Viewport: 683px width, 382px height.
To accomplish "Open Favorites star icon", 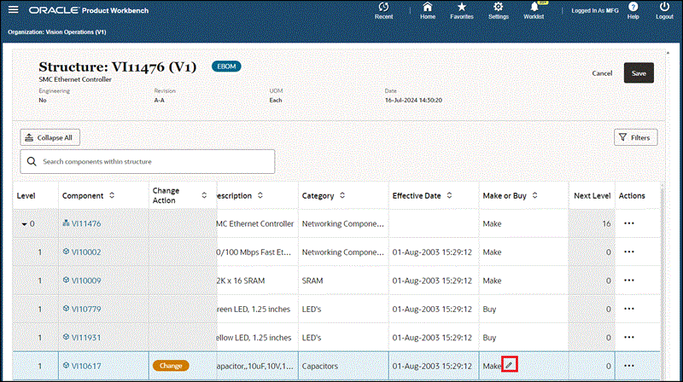I will (x=462, y=7).
